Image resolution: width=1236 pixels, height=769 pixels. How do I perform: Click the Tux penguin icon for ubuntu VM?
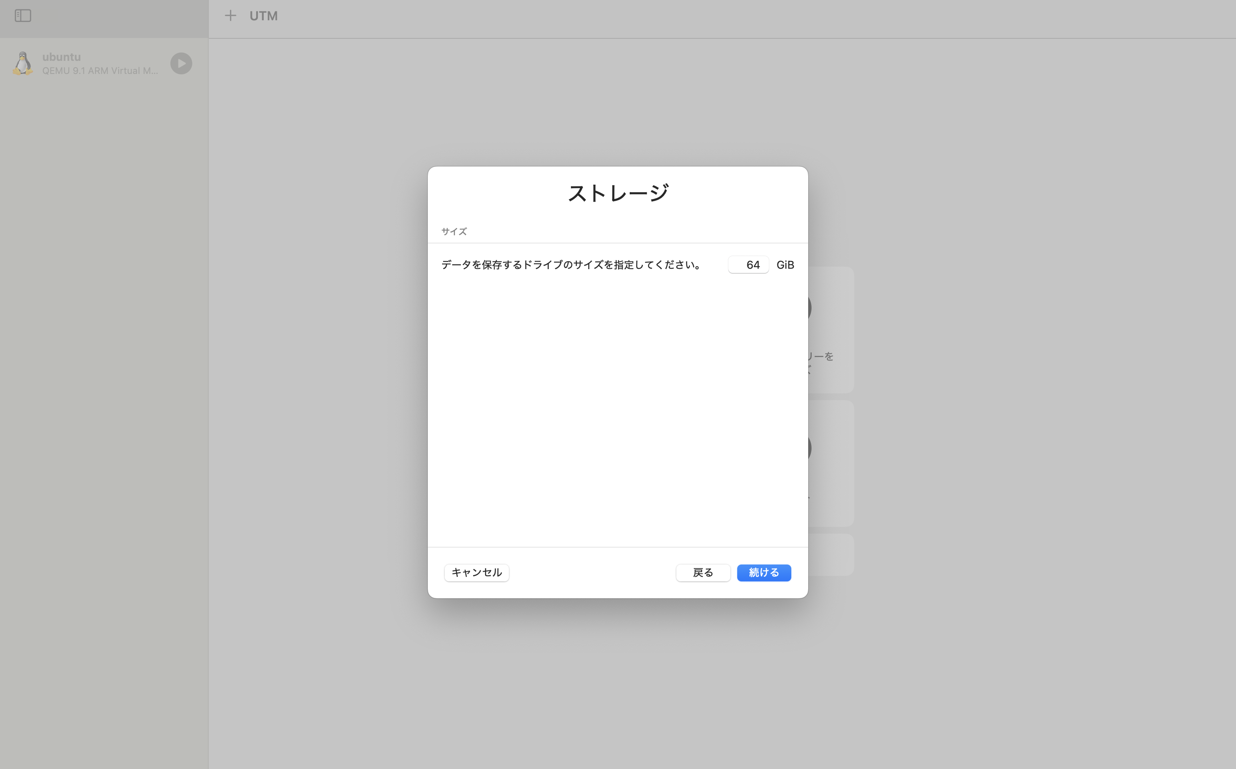tap(22, 63)
